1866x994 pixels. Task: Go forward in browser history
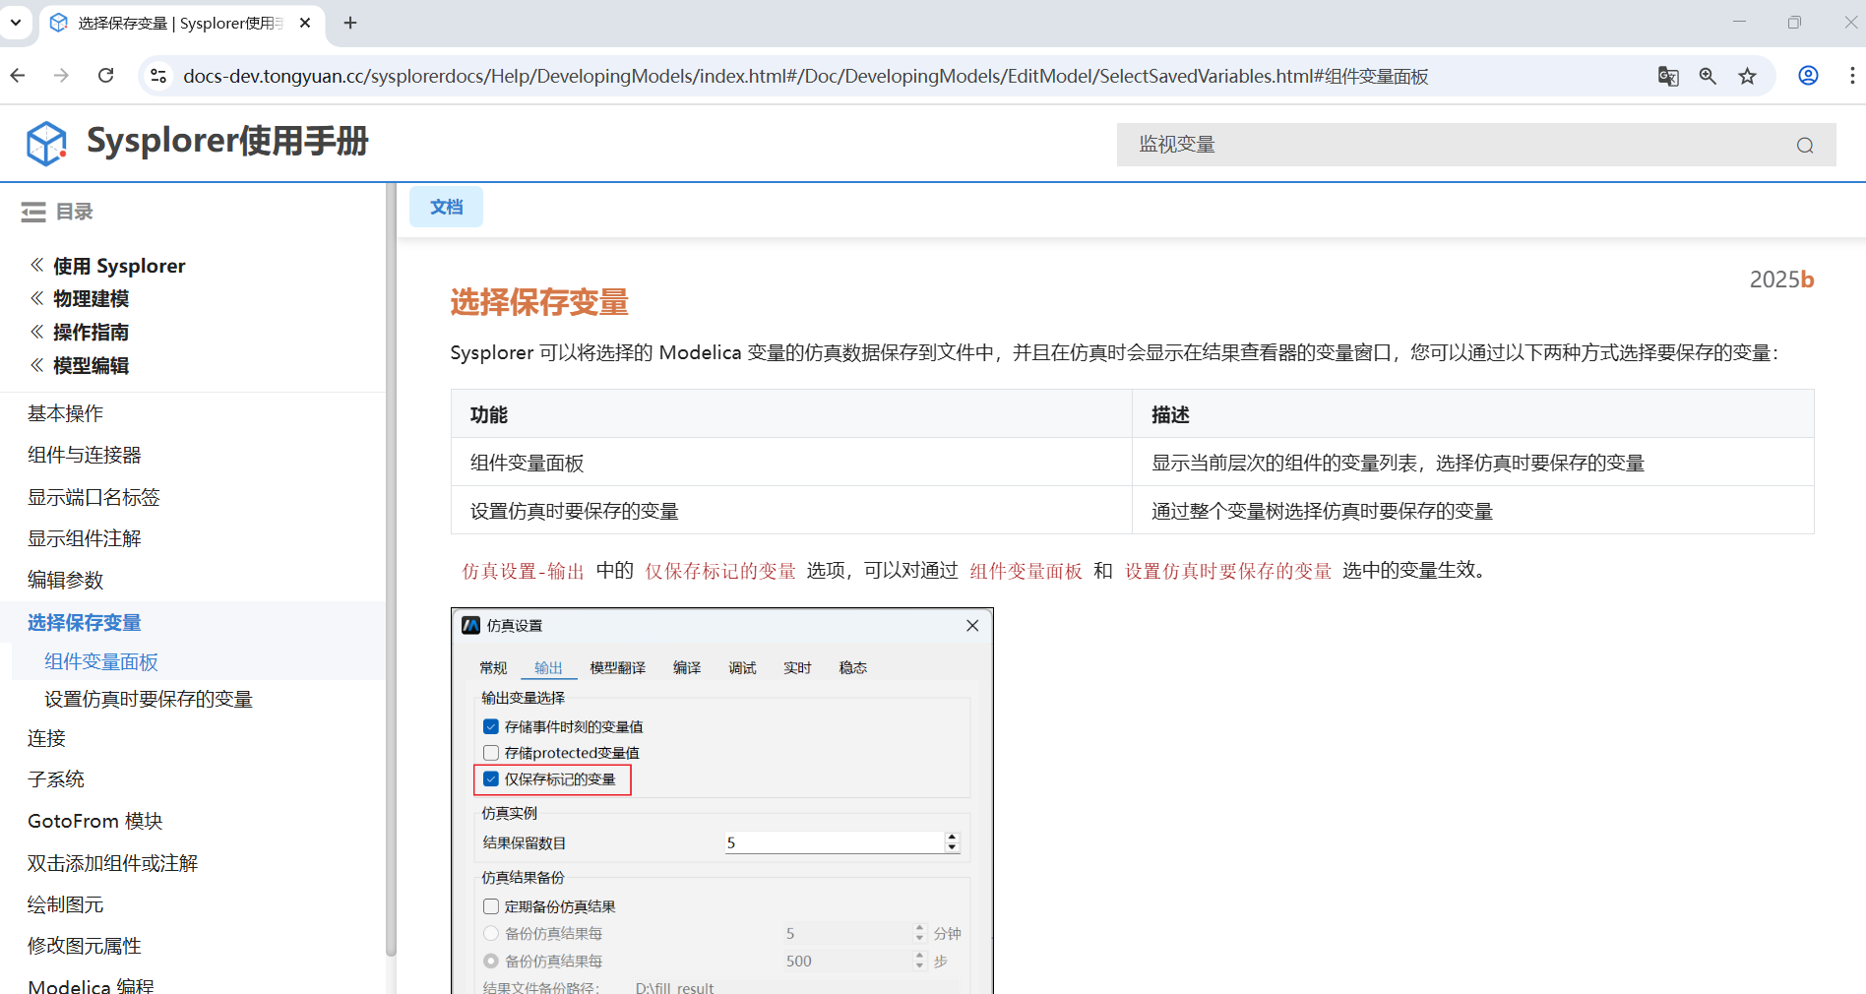coord(61,76)
